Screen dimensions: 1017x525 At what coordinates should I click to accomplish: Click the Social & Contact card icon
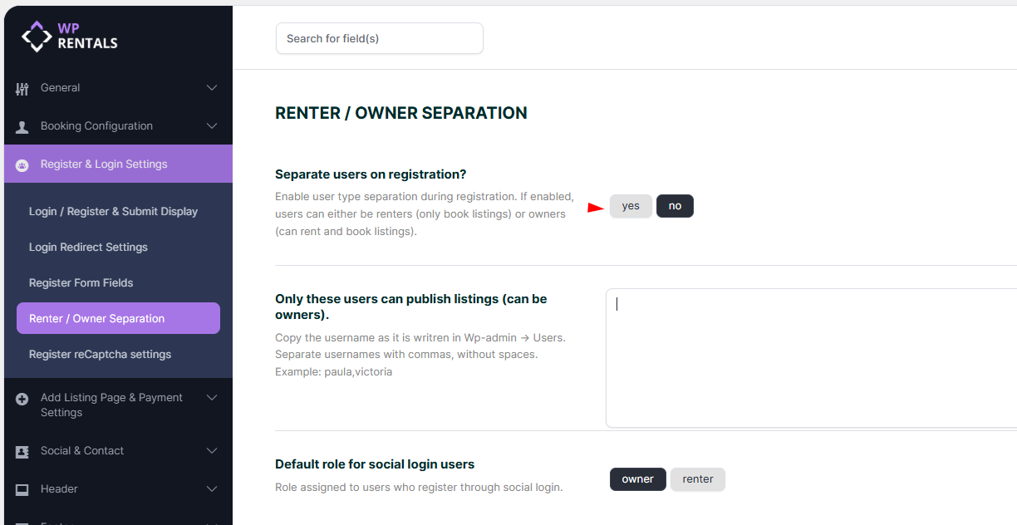(x=22, y=451)
